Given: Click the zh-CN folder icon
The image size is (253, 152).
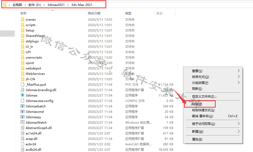Looking at the screenshot, I should click(x=23, y=79).
